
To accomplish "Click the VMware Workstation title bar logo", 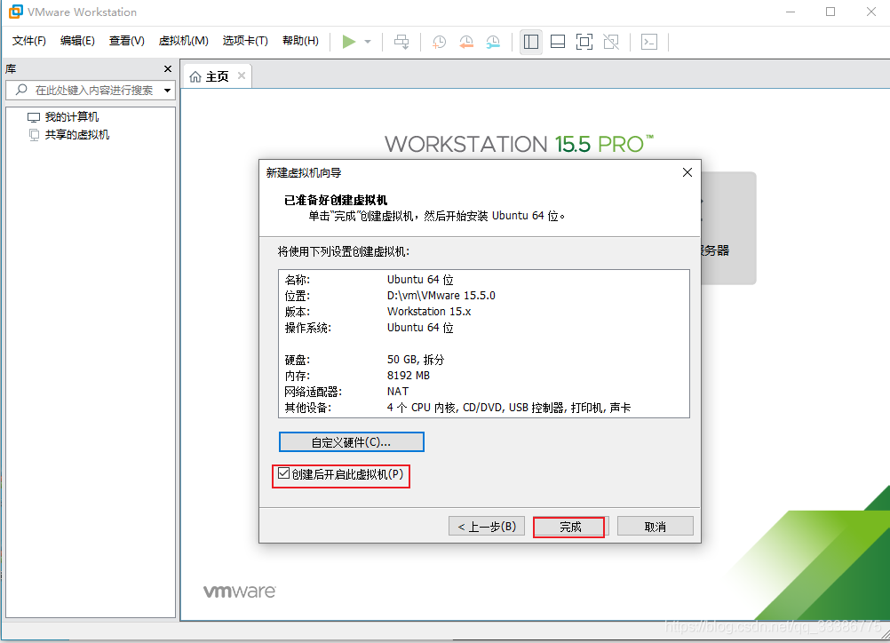I will [x=15, y=12].
